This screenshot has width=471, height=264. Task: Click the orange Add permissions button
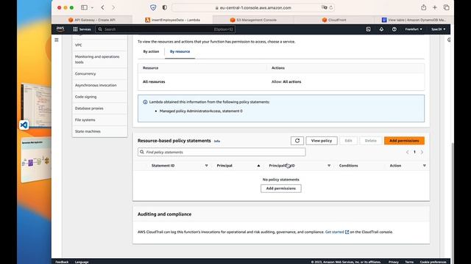(404, 141)
